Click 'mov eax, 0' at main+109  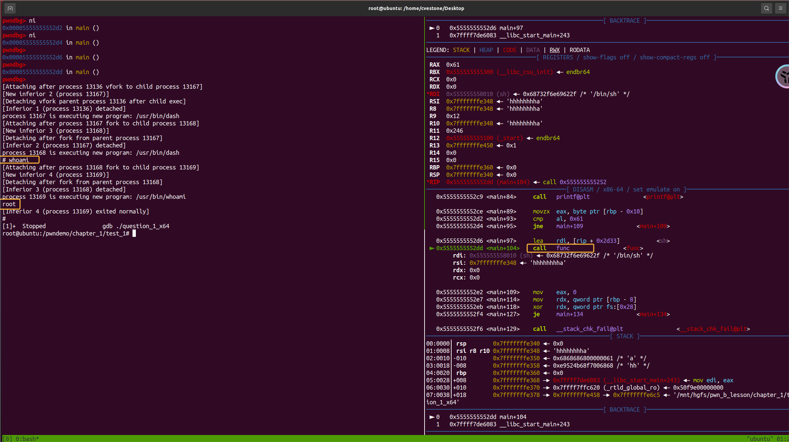(506, 292)
